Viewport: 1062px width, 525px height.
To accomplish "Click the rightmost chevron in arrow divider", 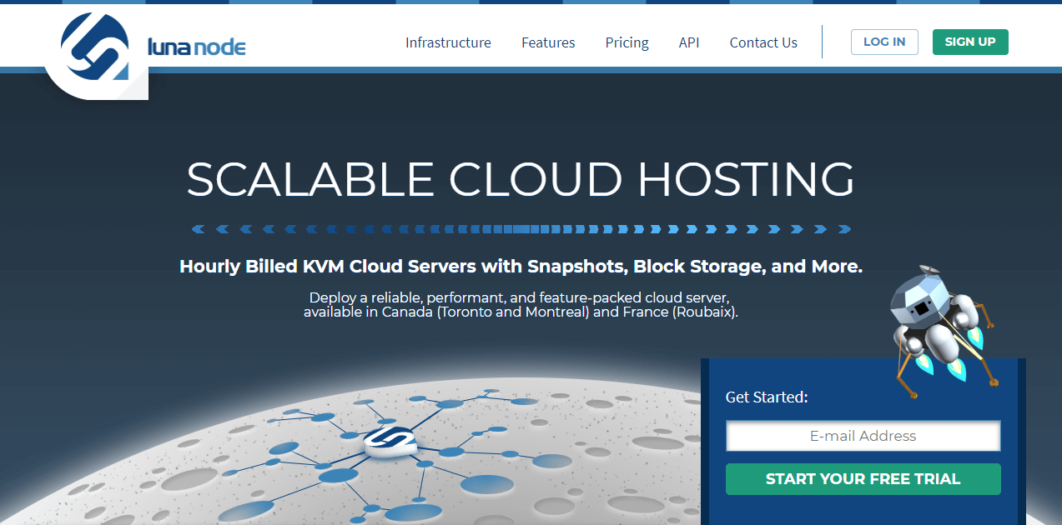I will click(x=844, y=229).
